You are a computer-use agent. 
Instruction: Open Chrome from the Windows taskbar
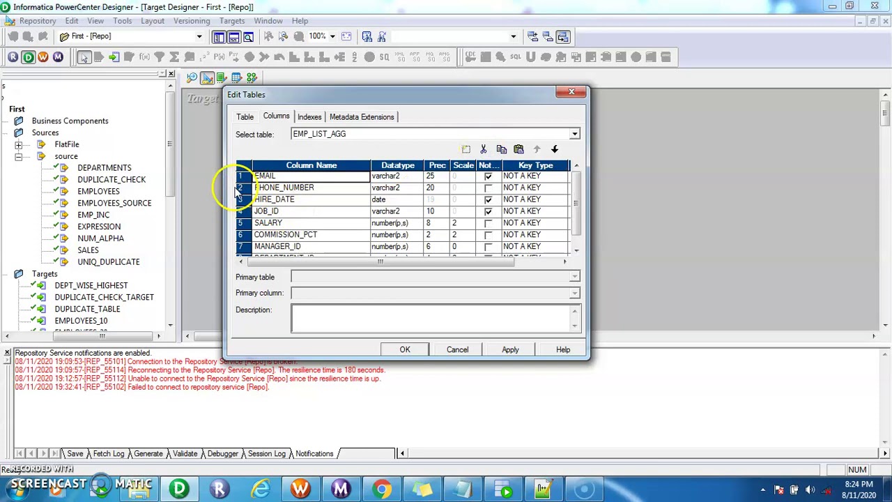click(x=381, y=489)
